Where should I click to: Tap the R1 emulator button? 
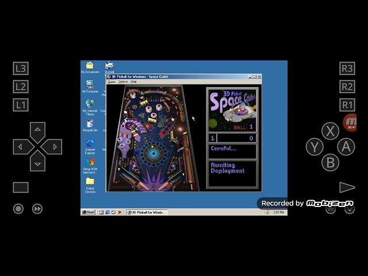click(347, 105)
